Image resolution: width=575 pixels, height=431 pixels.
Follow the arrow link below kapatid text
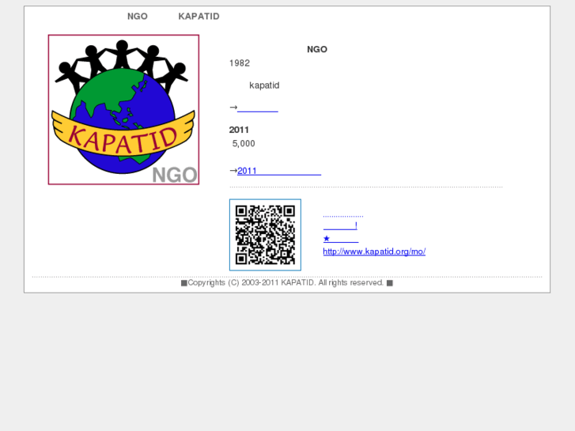coord(257,108)
